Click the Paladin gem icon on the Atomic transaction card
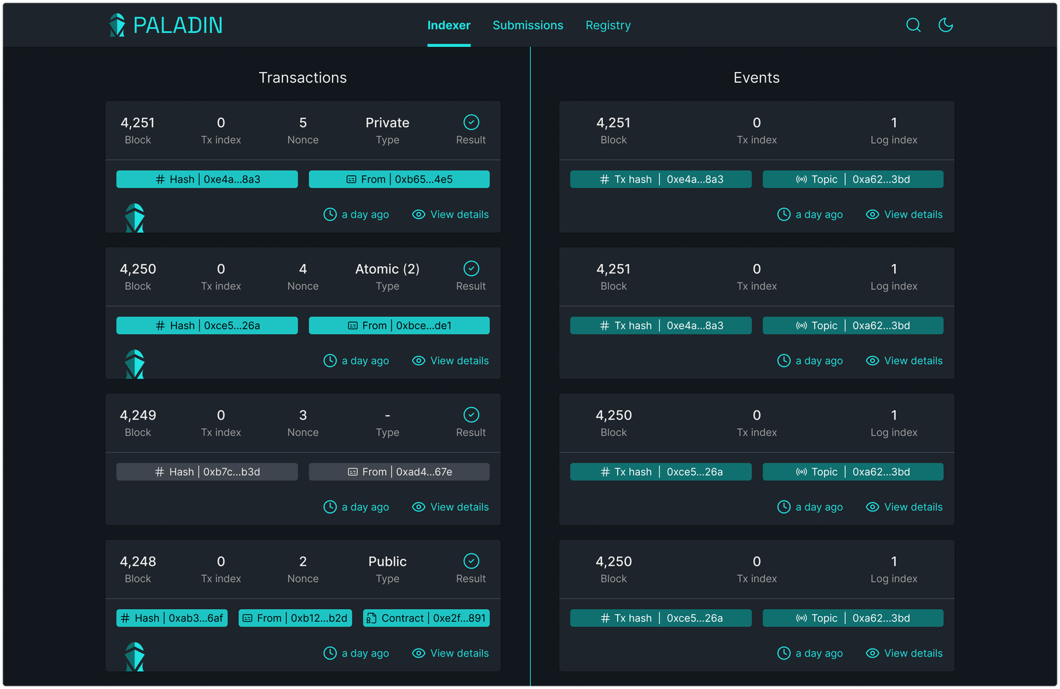Viewport: 1060px width, 689px height. pos(134,362)
